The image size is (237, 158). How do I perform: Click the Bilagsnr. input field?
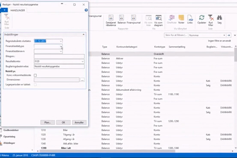(x=59, y=57)
